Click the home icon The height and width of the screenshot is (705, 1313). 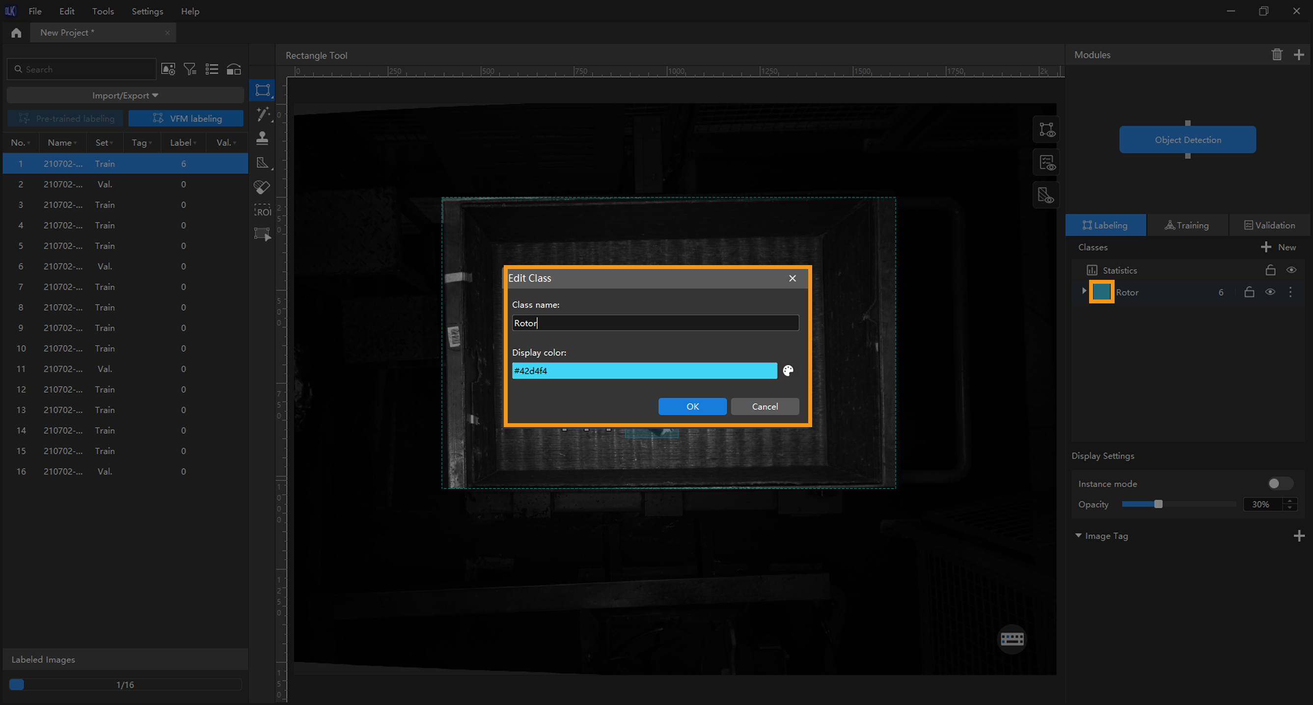click(16, 32)
